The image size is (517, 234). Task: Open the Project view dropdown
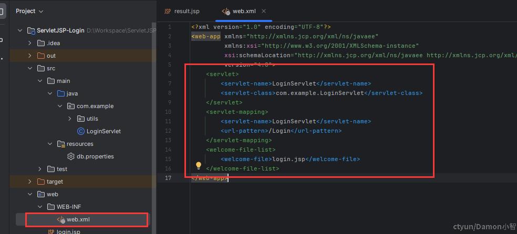(29, 11)
